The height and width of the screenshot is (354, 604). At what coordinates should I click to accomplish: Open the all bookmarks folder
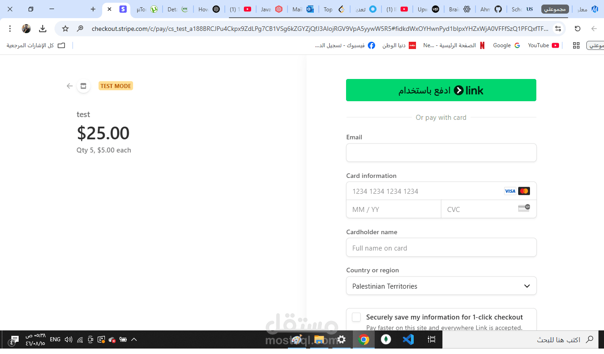[36, 45]
